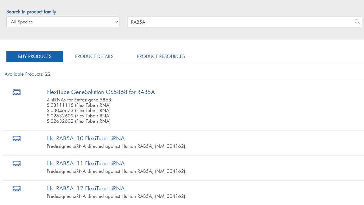This screenshot has height=205, width=364.
Task: Click the SI02632602 siRNA line
Action: (79, 121)
